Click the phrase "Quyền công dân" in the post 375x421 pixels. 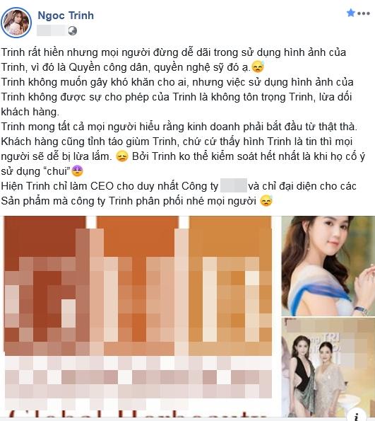click(x=108, y=67)
